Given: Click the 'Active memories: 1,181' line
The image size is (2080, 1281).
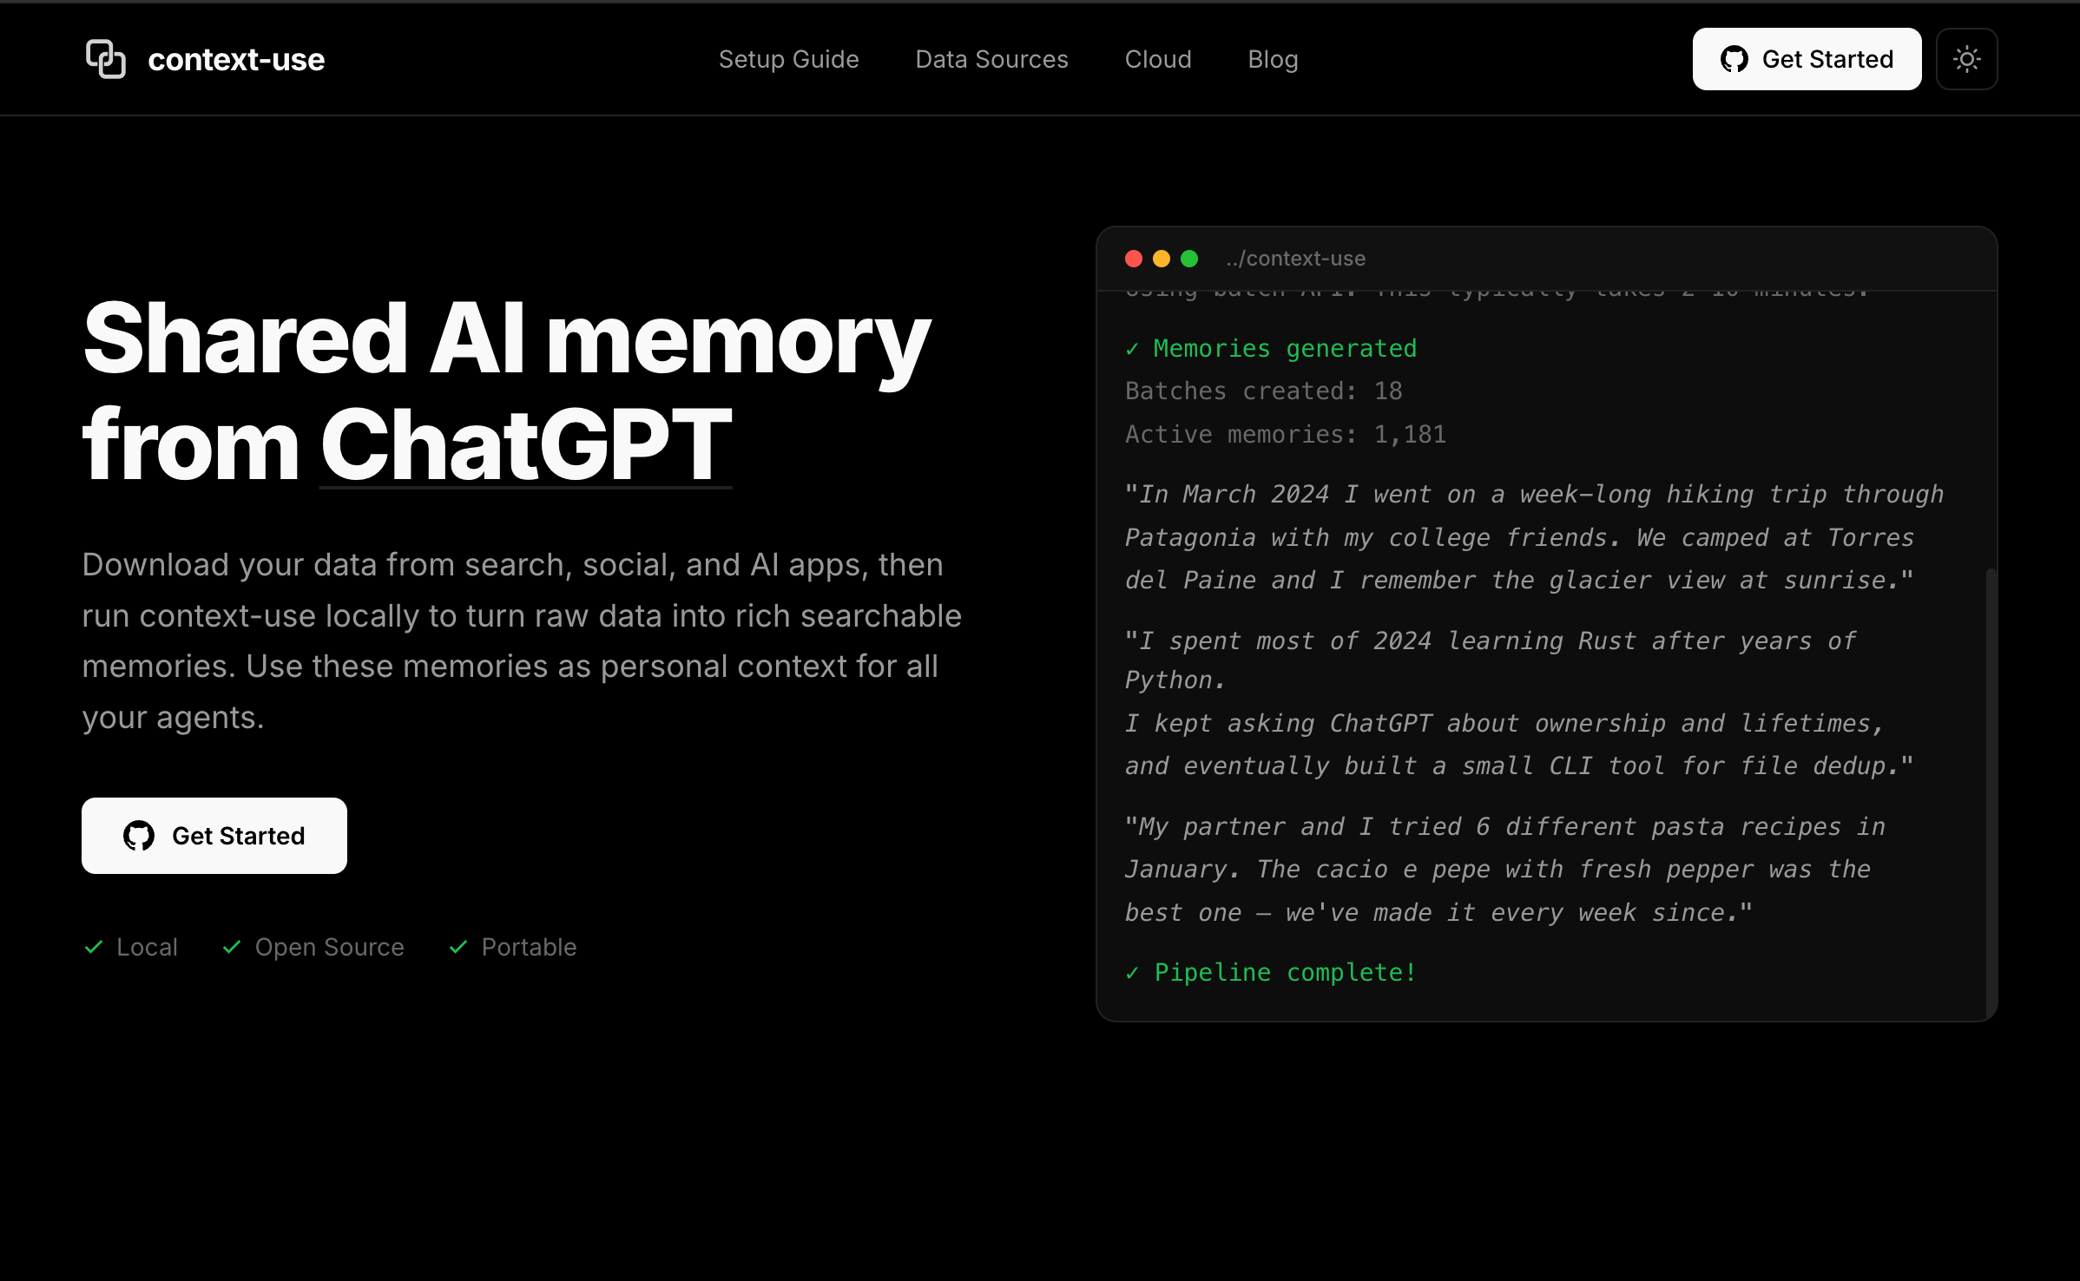Looking at the screenshot, I should pyautogui.click(x=1286, y=434).
